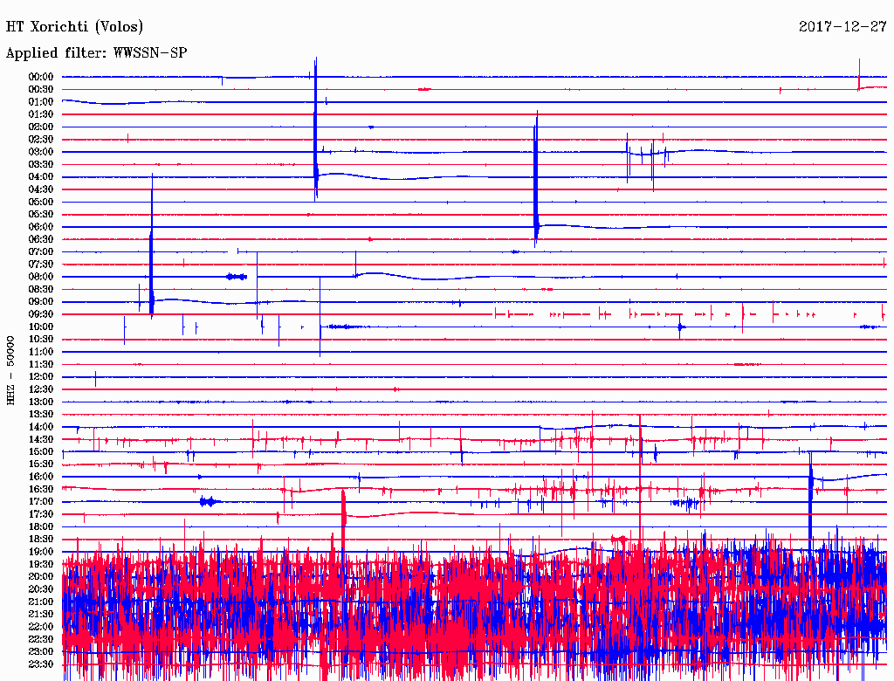
Task: Select the 12:30 time label
Action: pyautogui.click(x=41, y=389)
